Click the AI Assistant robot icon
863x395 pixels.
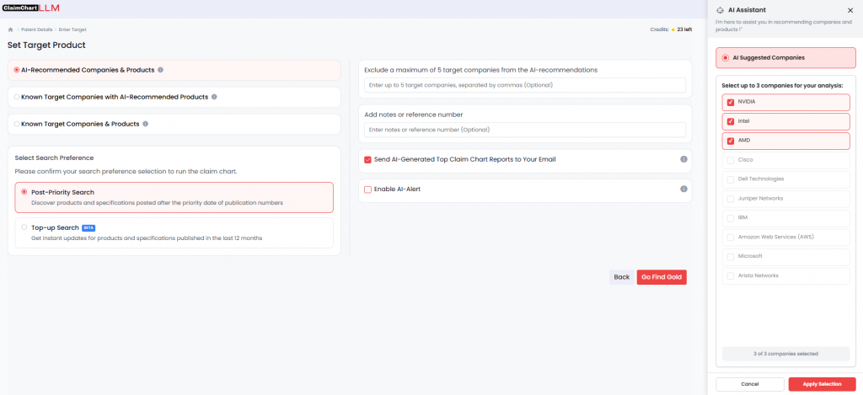[x=721, y=10]
